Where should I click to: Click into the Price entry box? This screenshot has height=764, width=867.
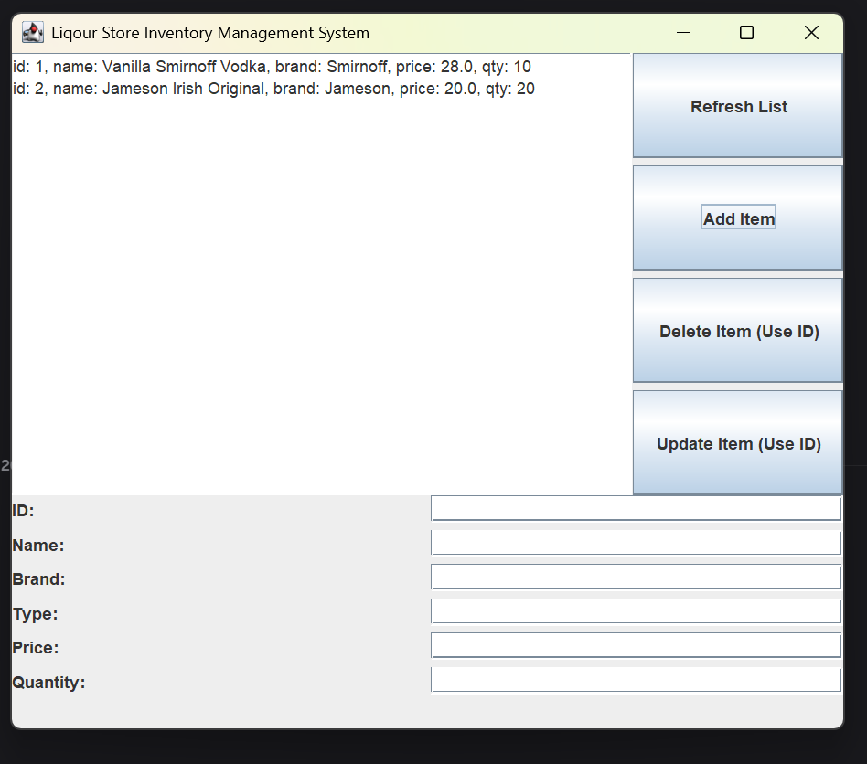(x=636, y=644)
